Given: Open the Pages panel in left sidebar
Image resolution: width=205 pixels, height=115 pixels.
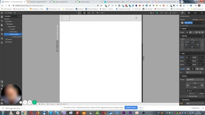Looking at the screenshot, I should click(2, 25).
